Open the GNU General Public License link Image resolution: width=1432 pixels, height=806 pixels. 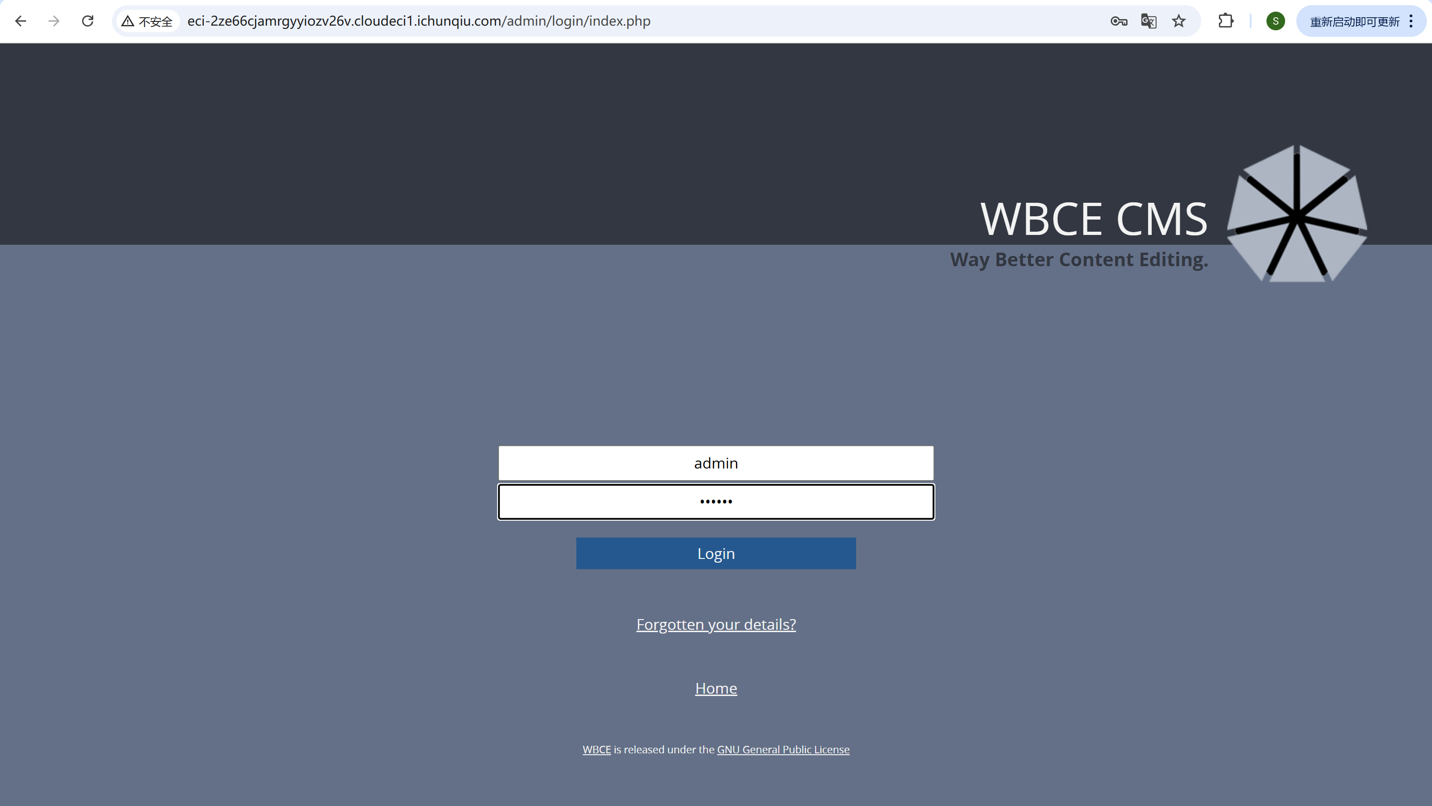pyautogui.click(x=783, y=750)
